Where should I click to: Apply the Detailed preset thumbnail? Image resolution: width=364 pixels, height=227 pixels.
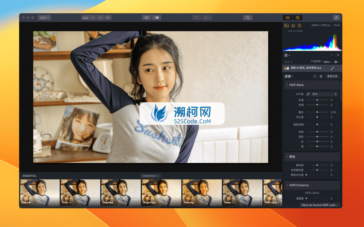tap(121, 192)
